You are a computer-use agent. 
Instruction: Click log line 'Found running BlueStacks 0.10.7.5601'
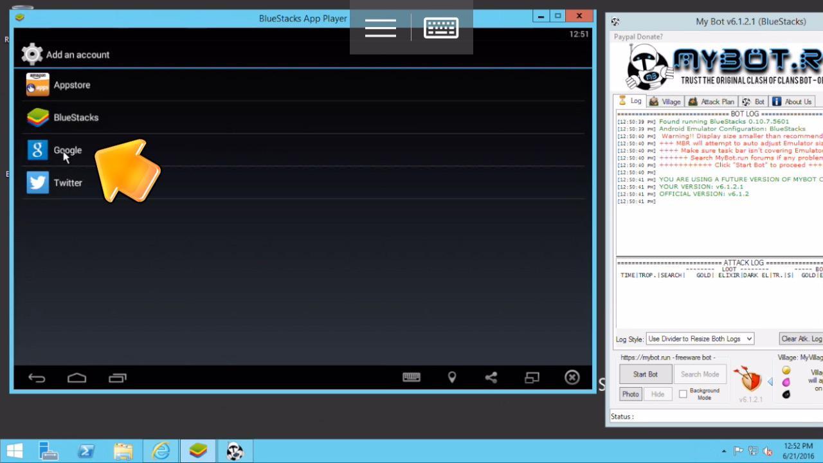click(723, 121)
